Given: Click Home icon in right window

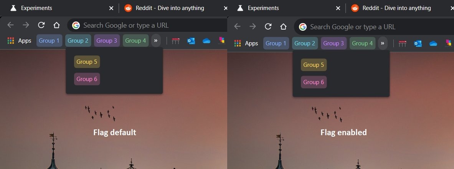Looking at the screenshot, I should (283, 27).
